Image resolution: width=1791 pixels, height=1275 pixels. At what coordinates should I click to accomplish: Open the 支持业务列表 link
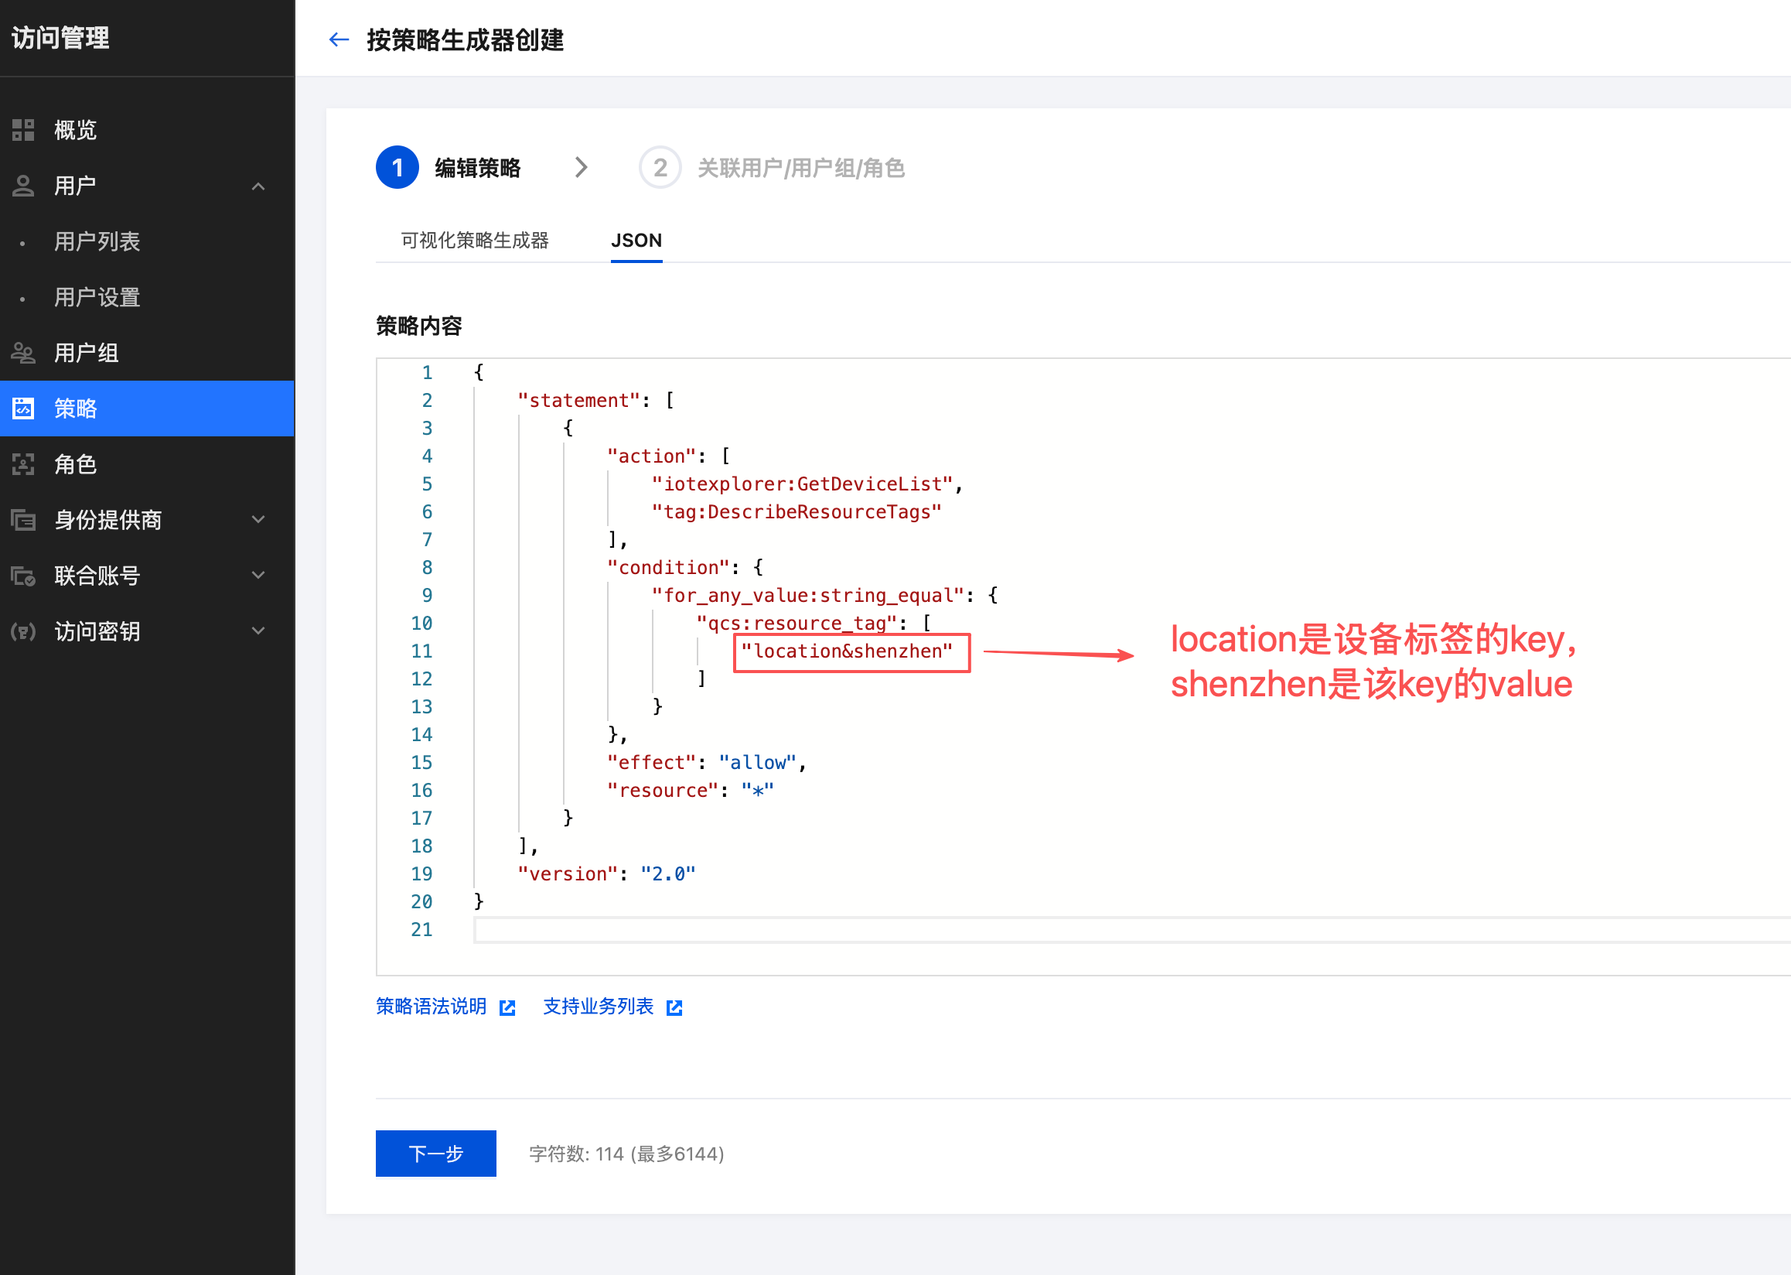click(x=598, y=1007)
